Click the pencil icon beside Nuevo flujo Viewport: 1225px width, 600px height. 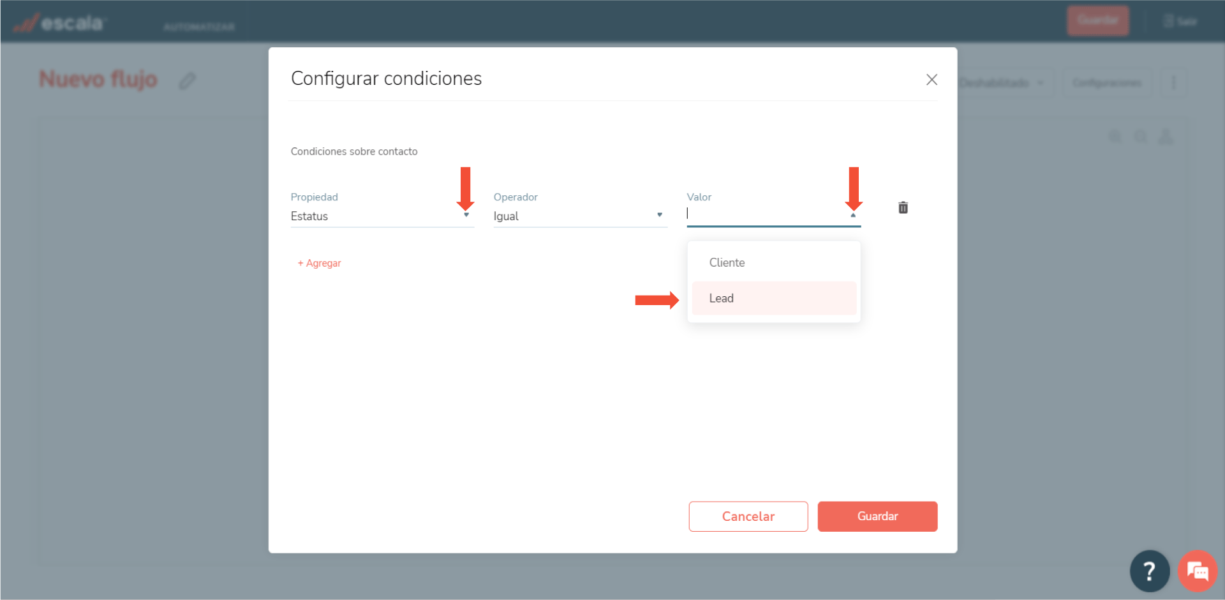187,81
